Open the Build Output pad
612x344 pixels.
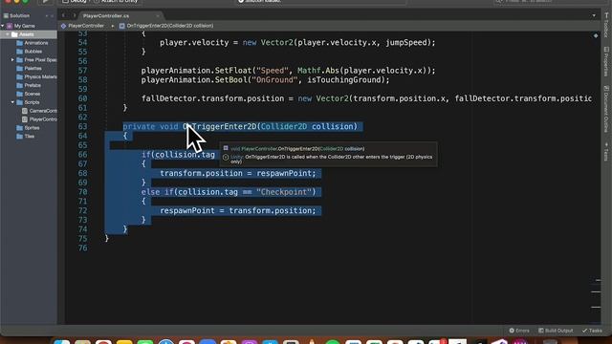(x=556, y=331)
